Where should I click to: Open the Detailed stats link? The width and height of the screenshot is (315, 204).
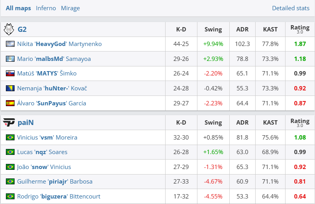click(x=291, y=8)
